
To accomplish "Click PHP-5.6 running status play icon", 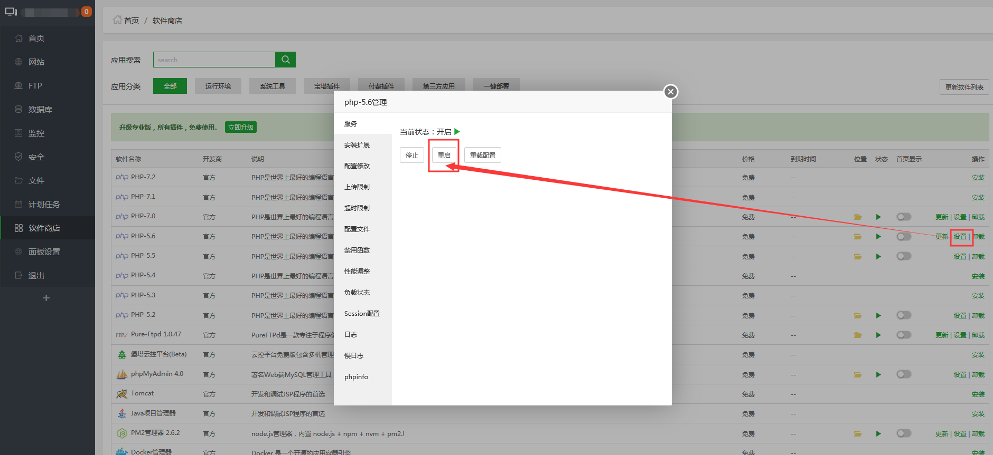I will coord(878,237).
